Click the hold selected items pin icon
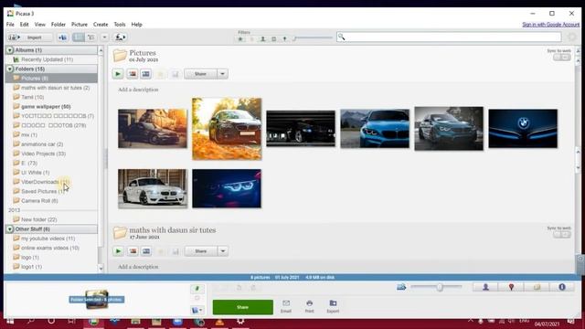 [x=197, y=289]
